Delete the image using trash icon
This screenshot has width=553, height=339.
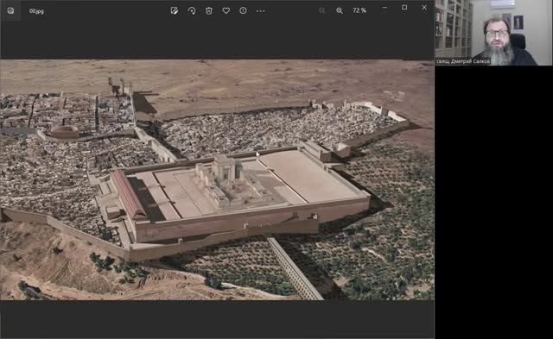(209, 10)
